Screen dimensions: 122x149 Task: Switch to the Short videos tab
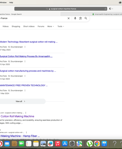pyautogui.click(x=29, y=26)
